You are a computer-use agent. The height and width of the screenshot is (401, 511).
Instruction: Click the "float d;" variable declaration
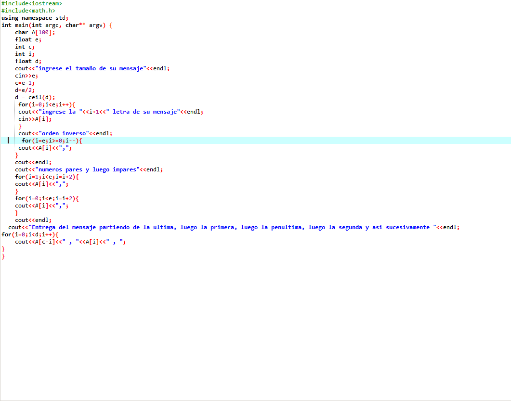click(x=28, y=61)
